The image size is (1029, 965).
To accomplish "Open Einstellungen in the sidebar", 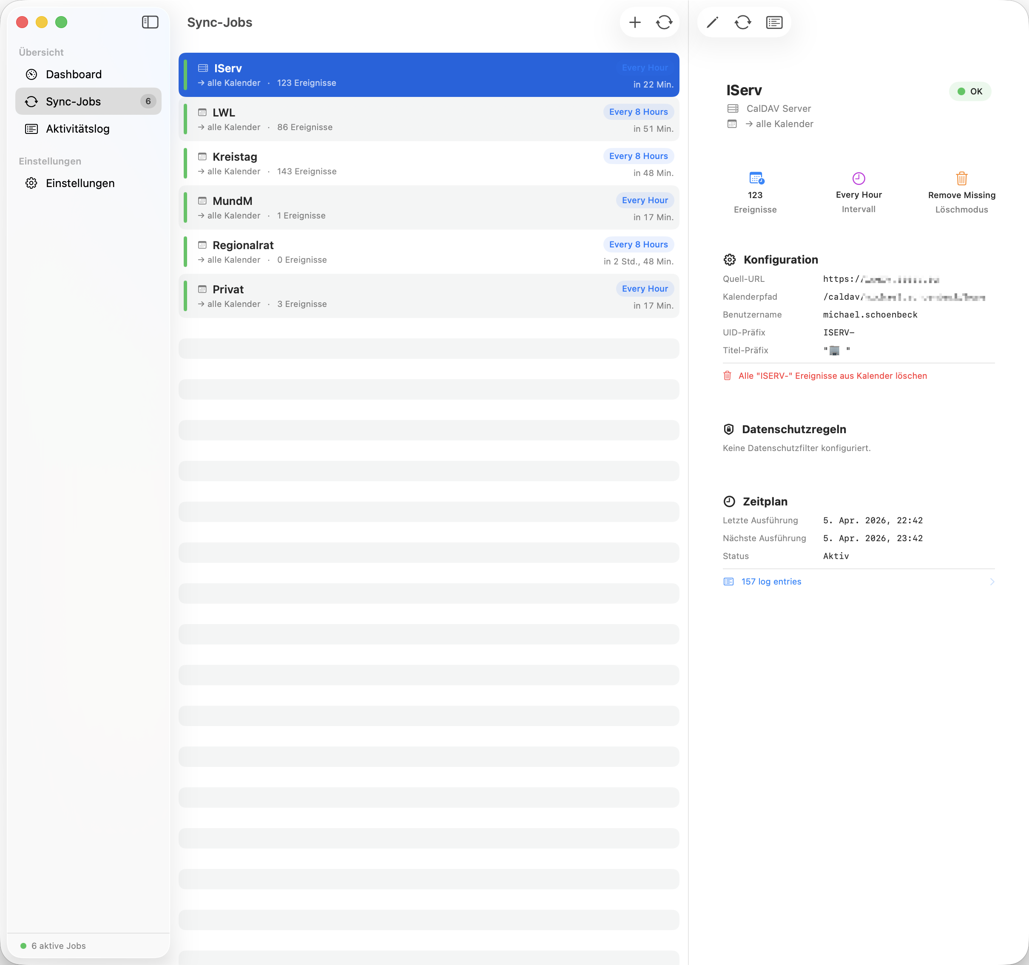I will coord(80,183).
